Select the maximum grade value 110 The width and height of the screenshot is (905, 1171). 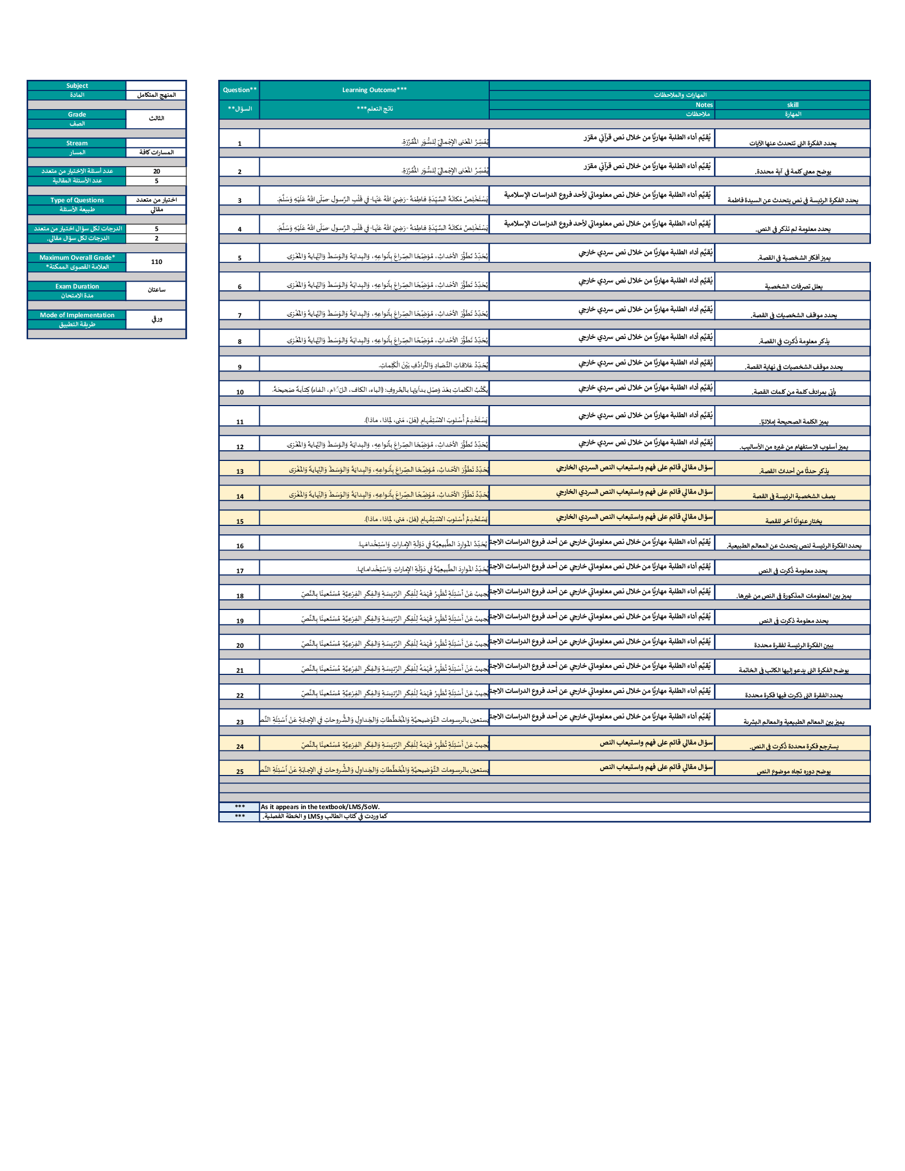156,262
